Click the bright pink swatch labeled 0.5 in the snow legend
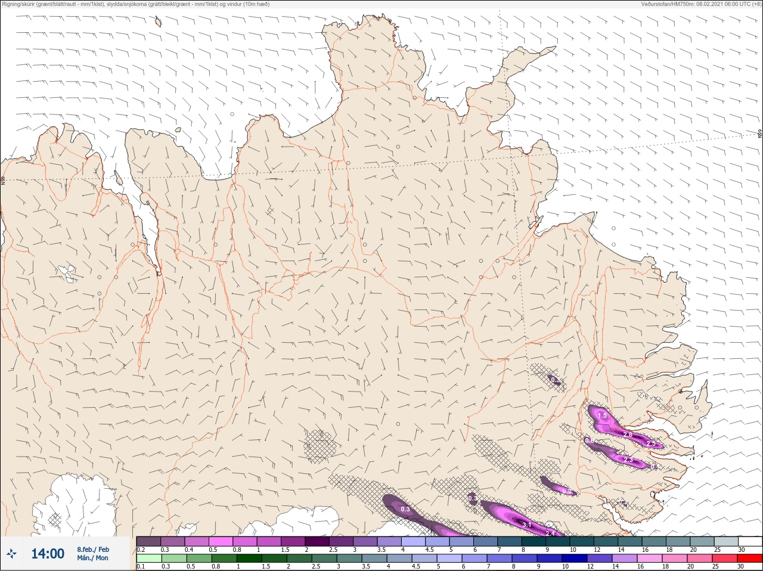Viewport: 763px width, 571px height. [221, 541]
